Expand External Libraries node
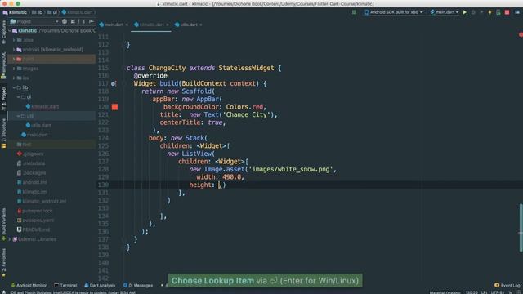 click(x=10, y=239)
